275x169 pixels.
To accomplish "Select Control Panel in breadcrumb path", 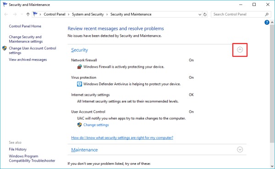I will click(x=55, y=14).
